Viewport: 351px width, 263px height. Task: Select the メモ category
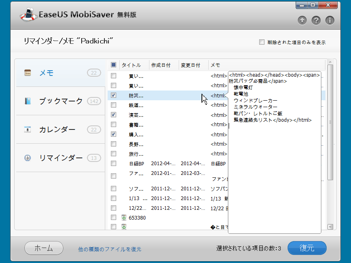click(x=61, y=73)
